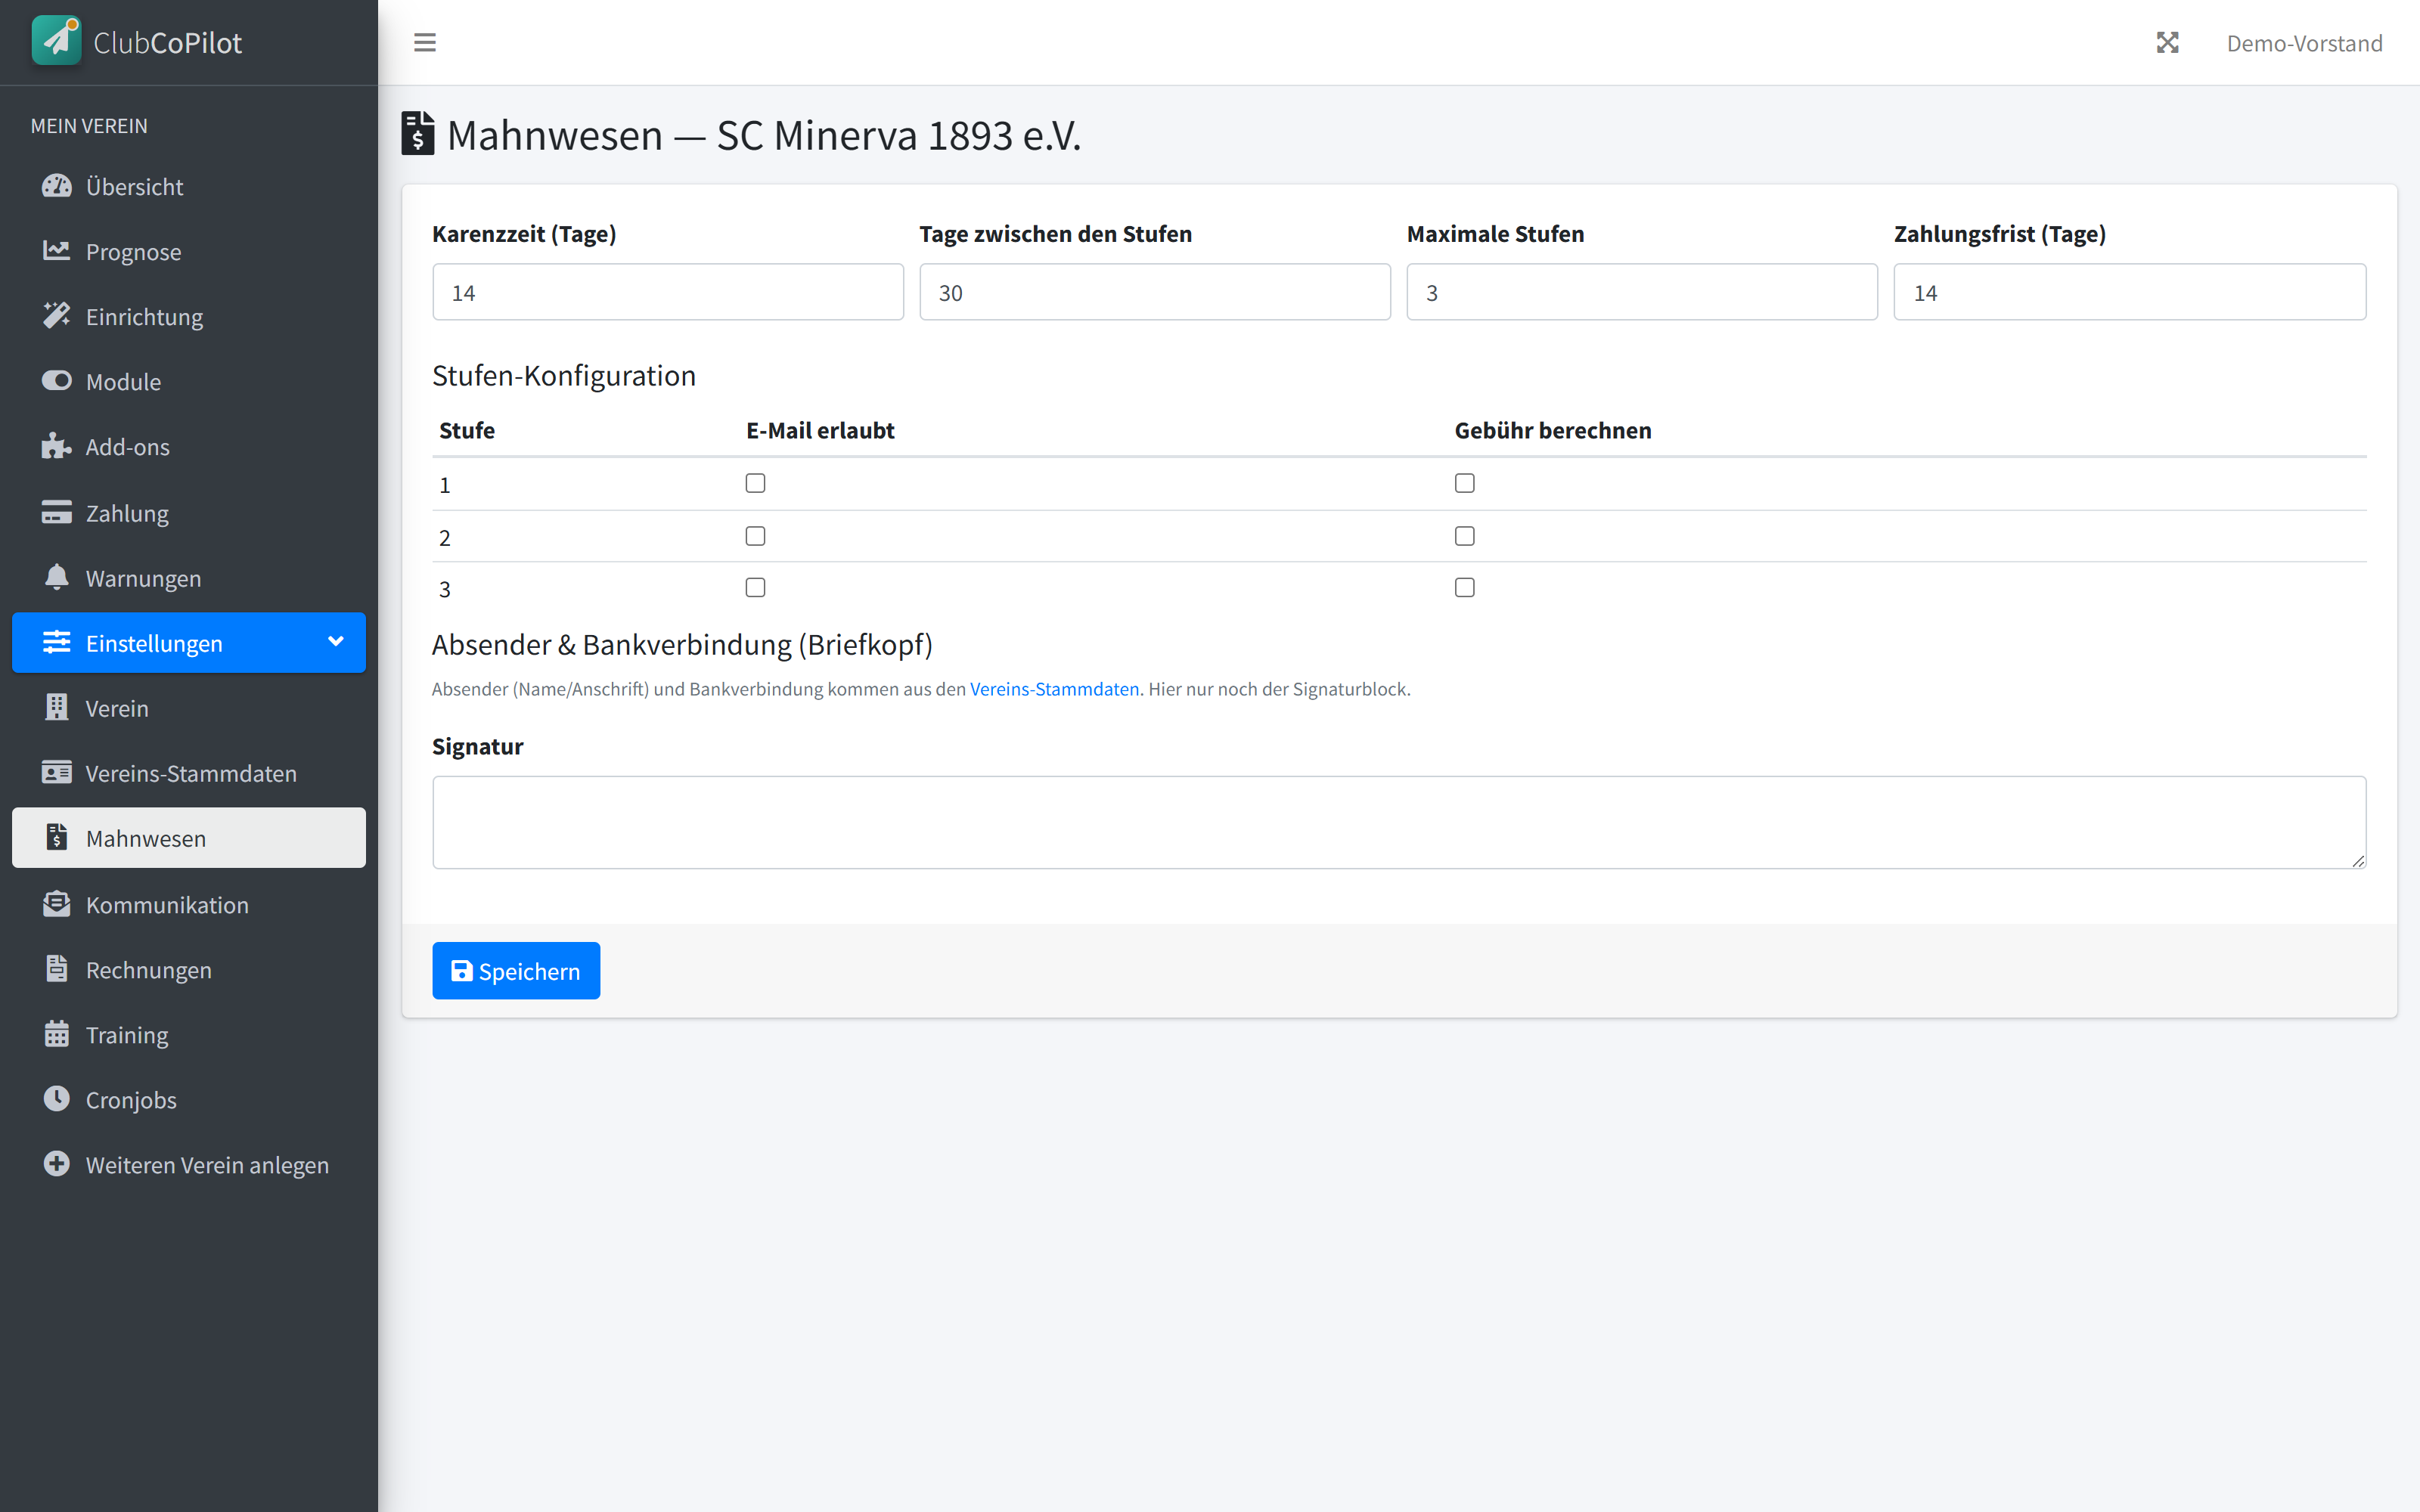The width and height of the screenshot is (2420, 1512).
Task: Click the Warnungen bell icon
Action: coord(57,577)
